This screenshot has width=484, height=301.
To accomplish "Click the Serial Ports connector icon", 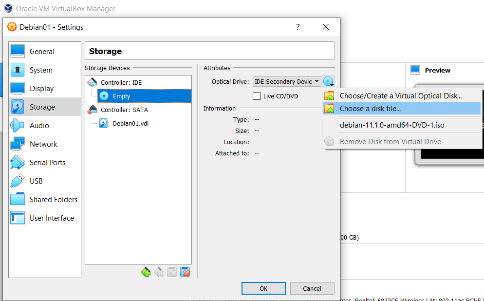I will pos(18,162).
